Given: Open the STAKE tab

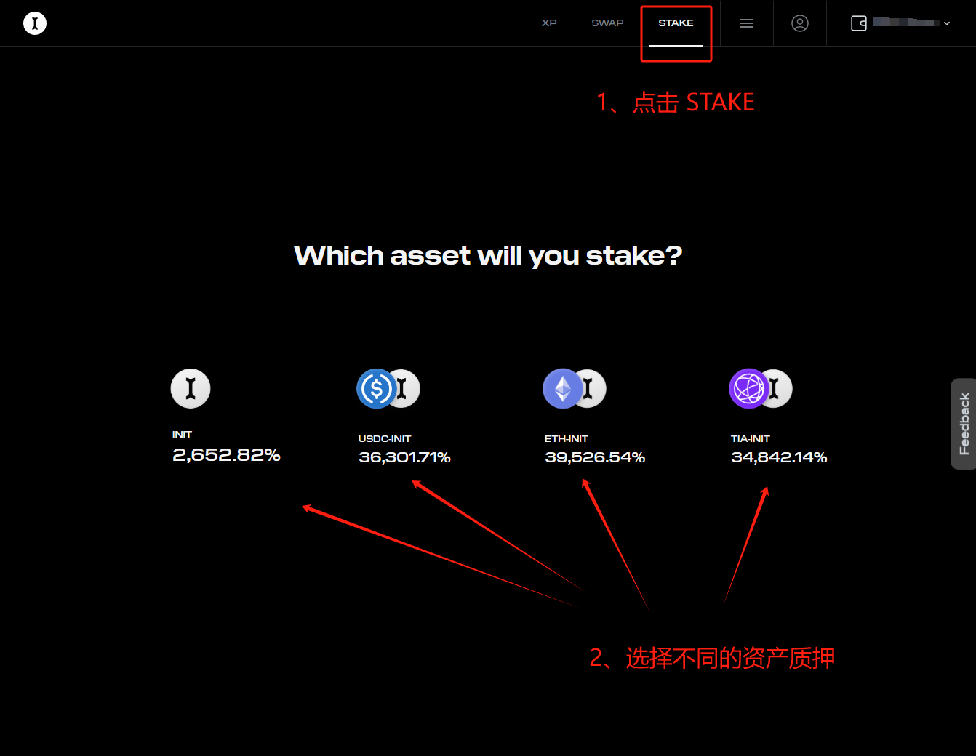Looking at the screenshot, I should [x=676, y=23].
